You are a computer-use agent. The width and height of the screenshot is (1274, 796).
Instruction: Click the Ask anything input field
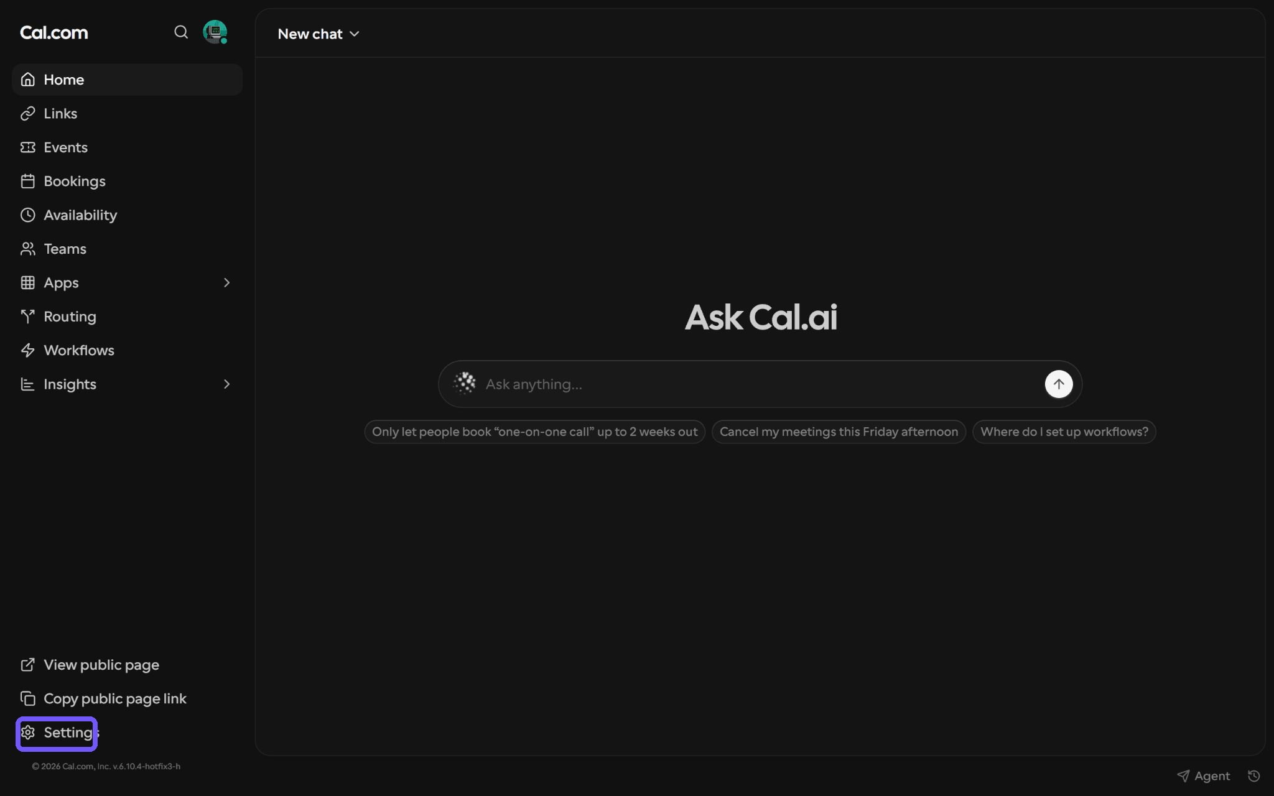(760, 384)
